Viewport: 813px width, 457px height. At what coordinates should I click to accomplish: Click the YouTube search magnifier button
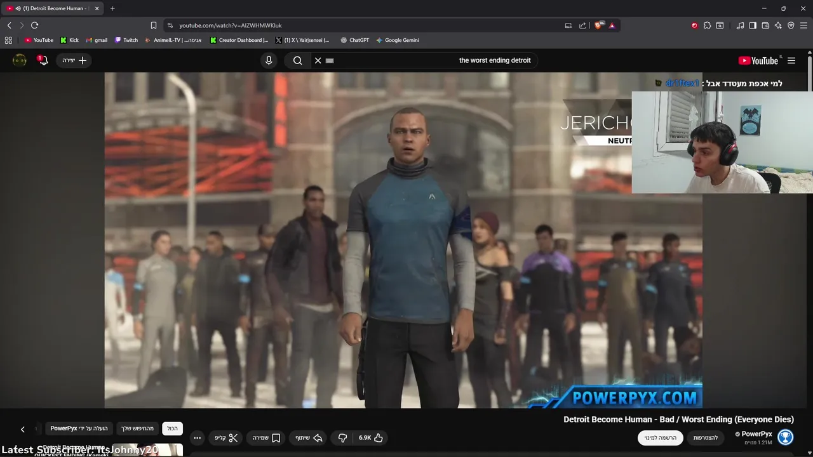coord(297,60)
